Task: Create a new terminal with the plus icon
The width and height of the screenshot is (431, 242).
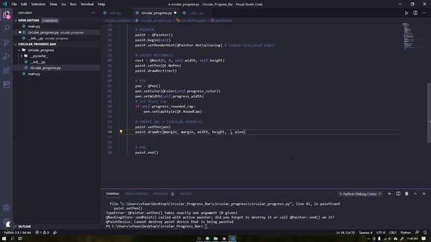Action: (x=389, y=194)
